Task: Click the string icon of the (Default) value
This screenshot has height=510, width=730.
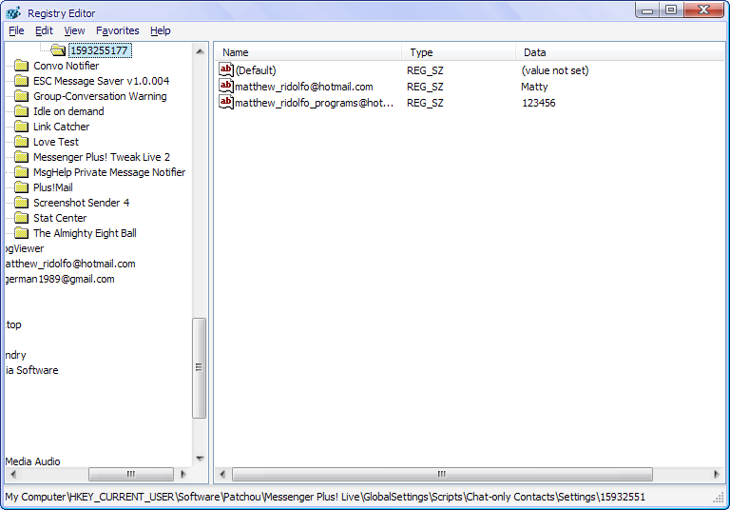Action: coord(226,70)
